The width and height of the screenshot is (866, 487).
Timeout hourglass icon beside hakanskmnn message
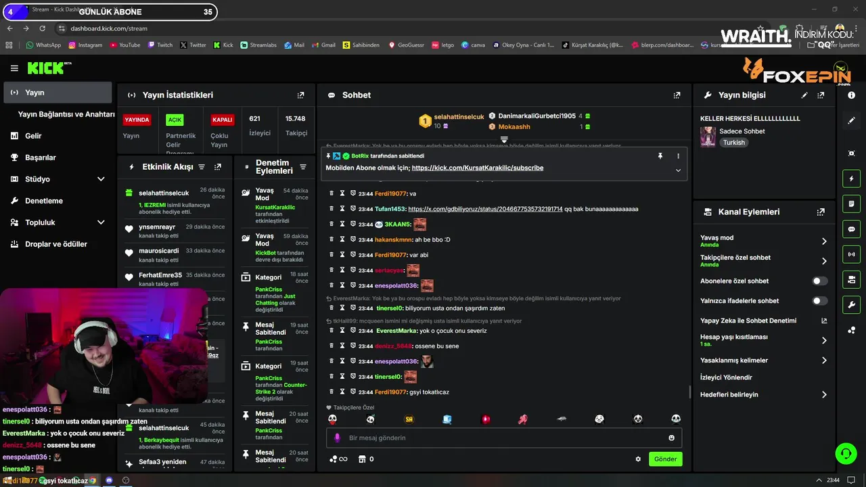pos(342,239)
